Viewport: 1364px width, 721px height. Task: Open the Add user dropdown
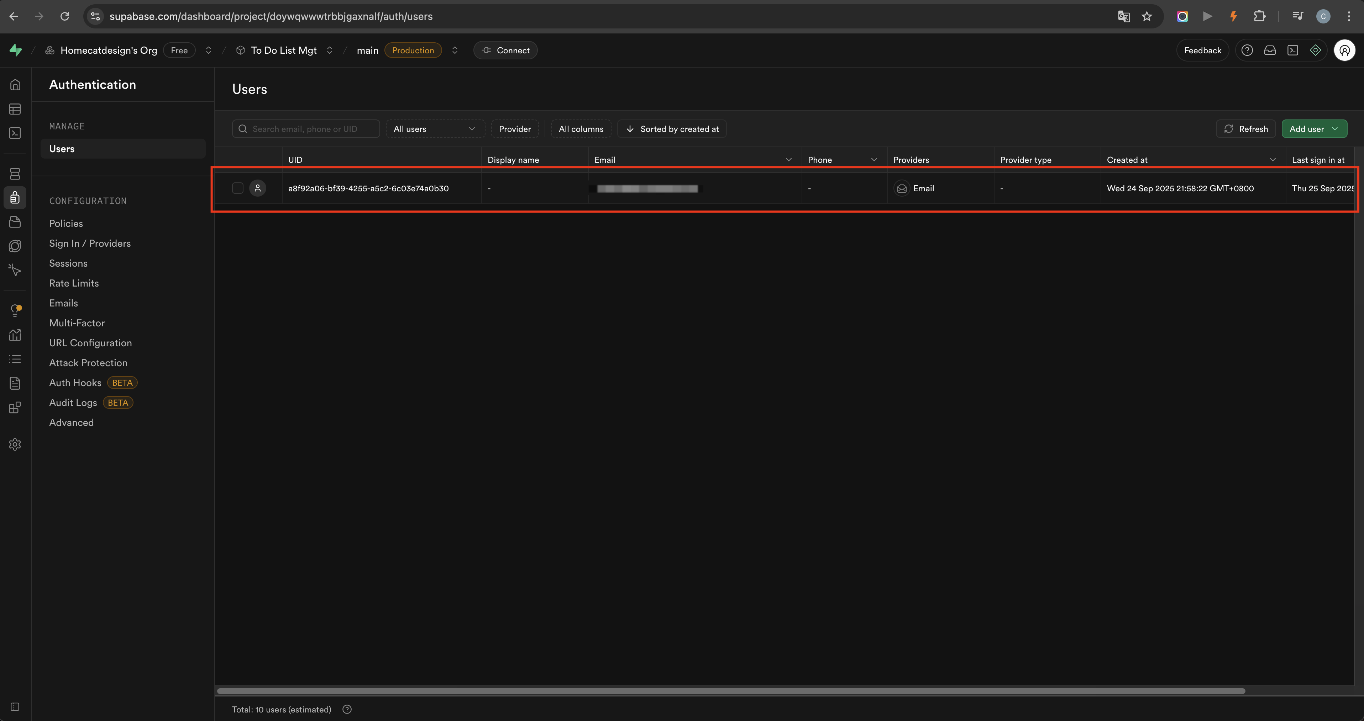(x=1314, y=129)
